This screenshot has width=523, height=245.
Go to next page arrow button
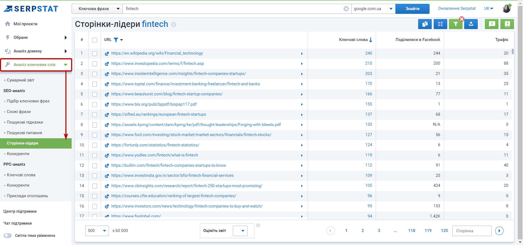(x=499, y=231)
